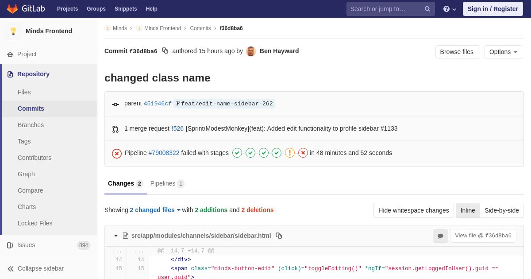Open Help in the top navigation

pos(152,9)
